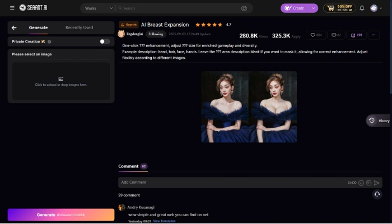Toggle the Following button for author
392x224 pixels.
(x=156, y=34)
